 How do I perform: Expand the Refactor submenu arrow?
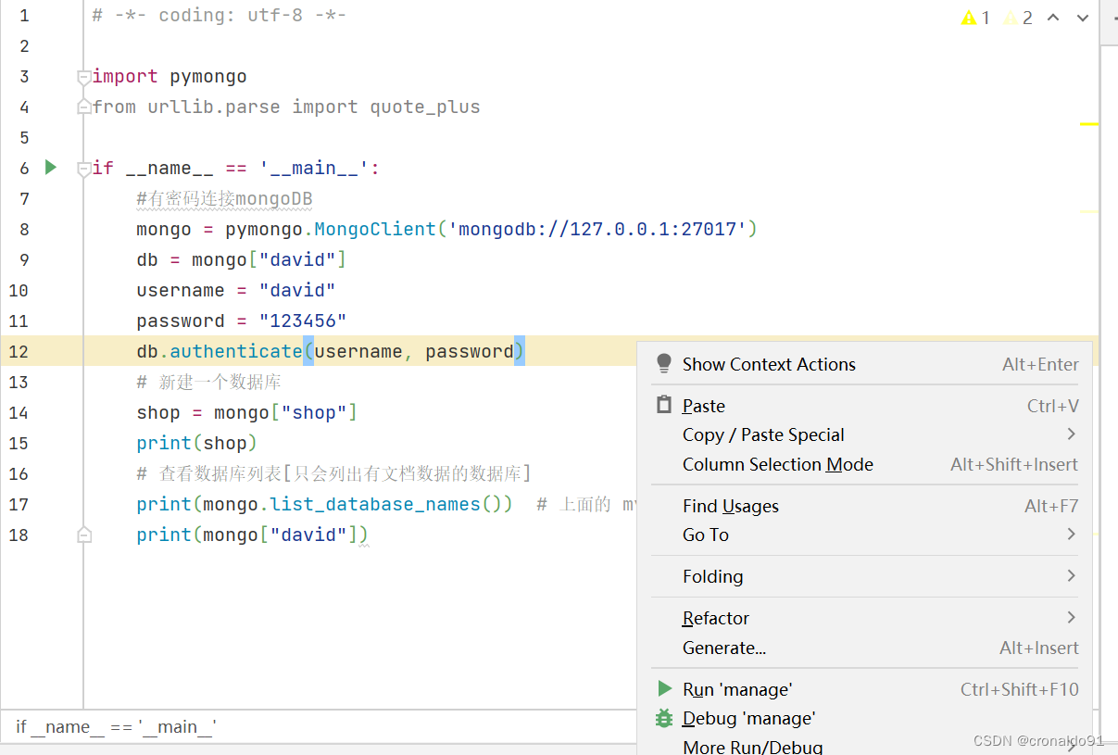tap(1071, 617)
